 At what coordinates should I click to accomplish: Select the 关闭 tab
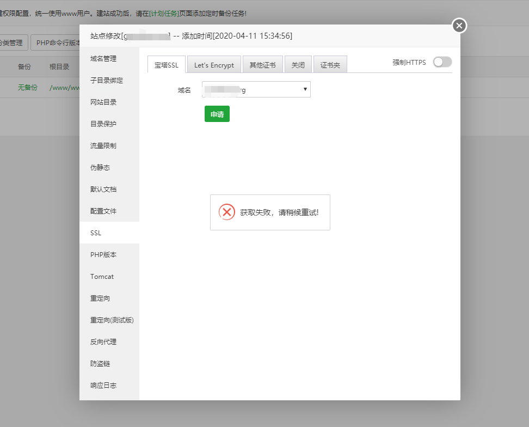pyautogui.click(x=298, y=65)
